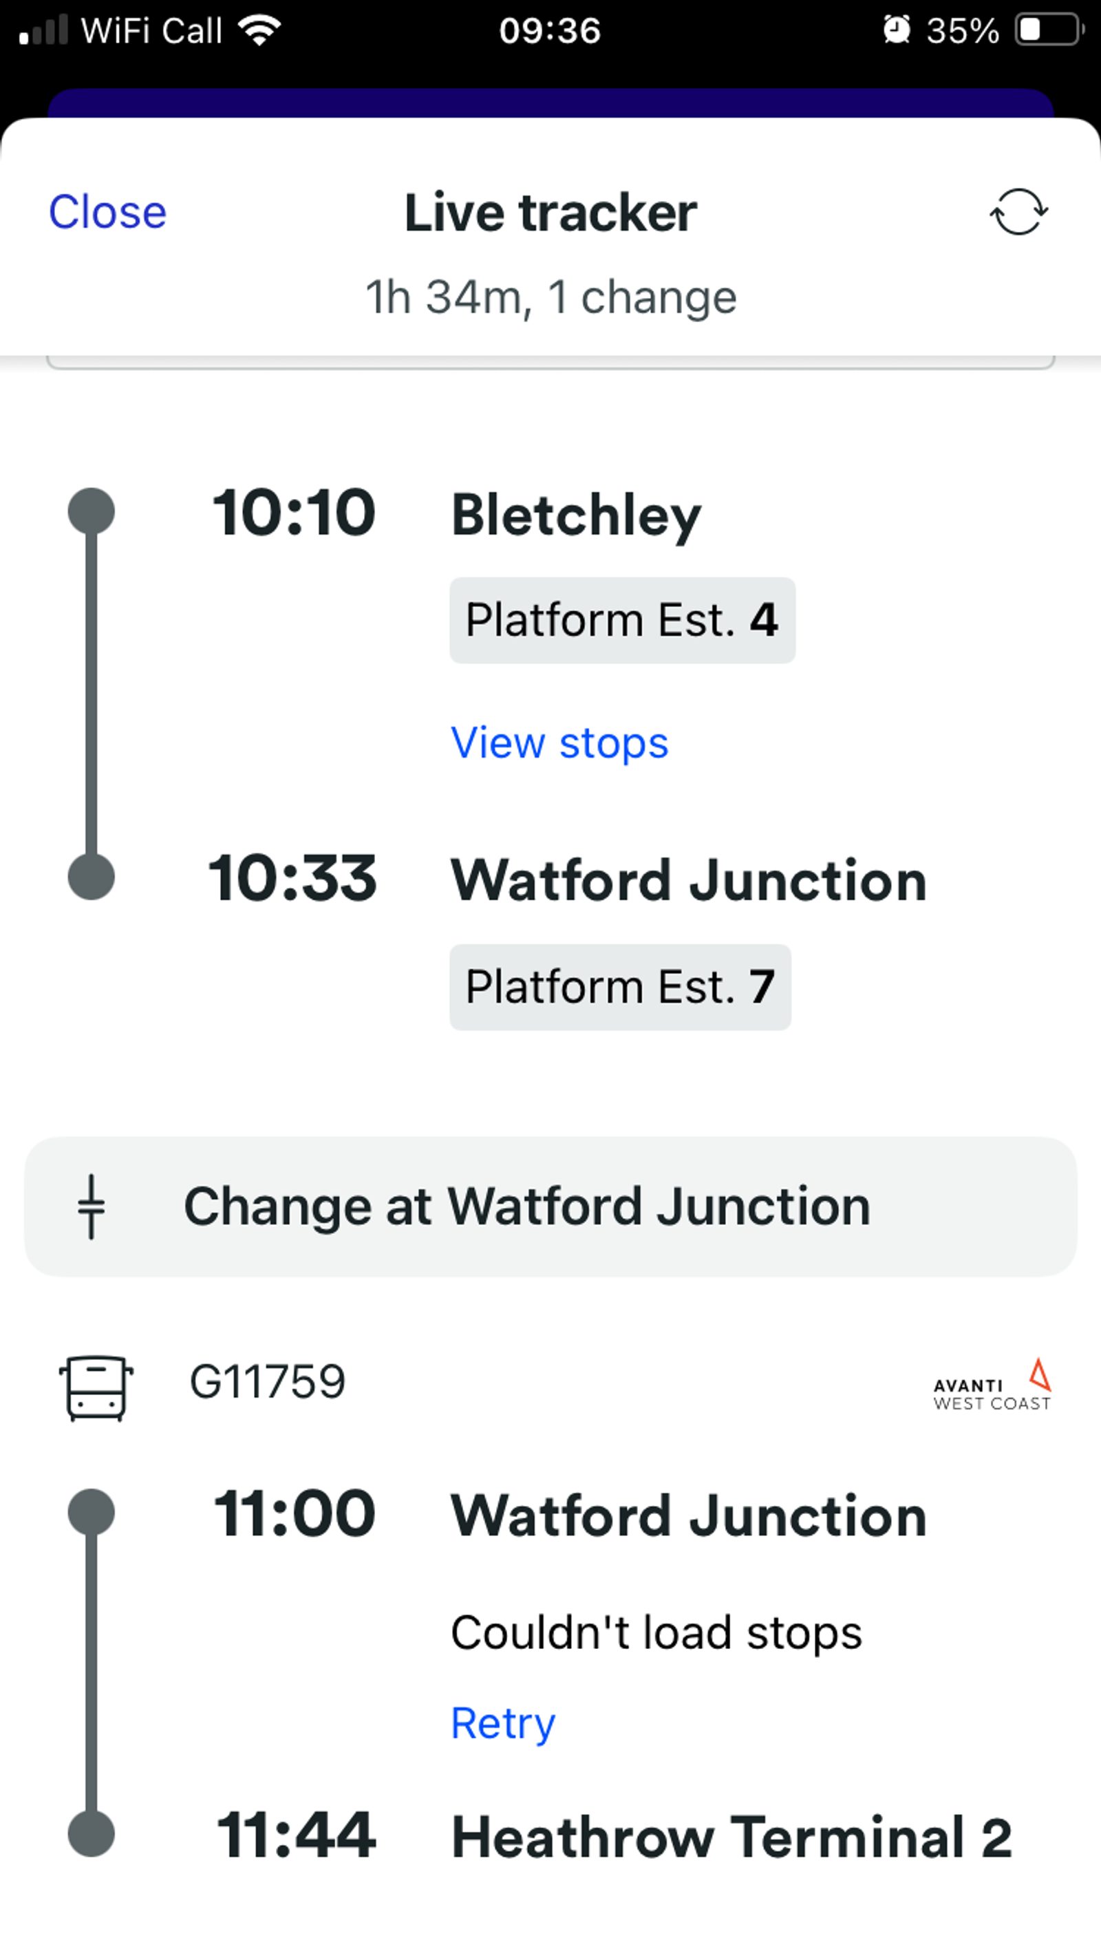Close the Live tracker sheet

(107, 211)
